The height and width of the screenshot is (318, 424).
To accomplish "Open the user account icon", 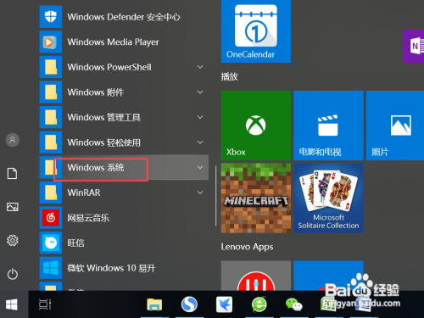I will tap(13, 140).
